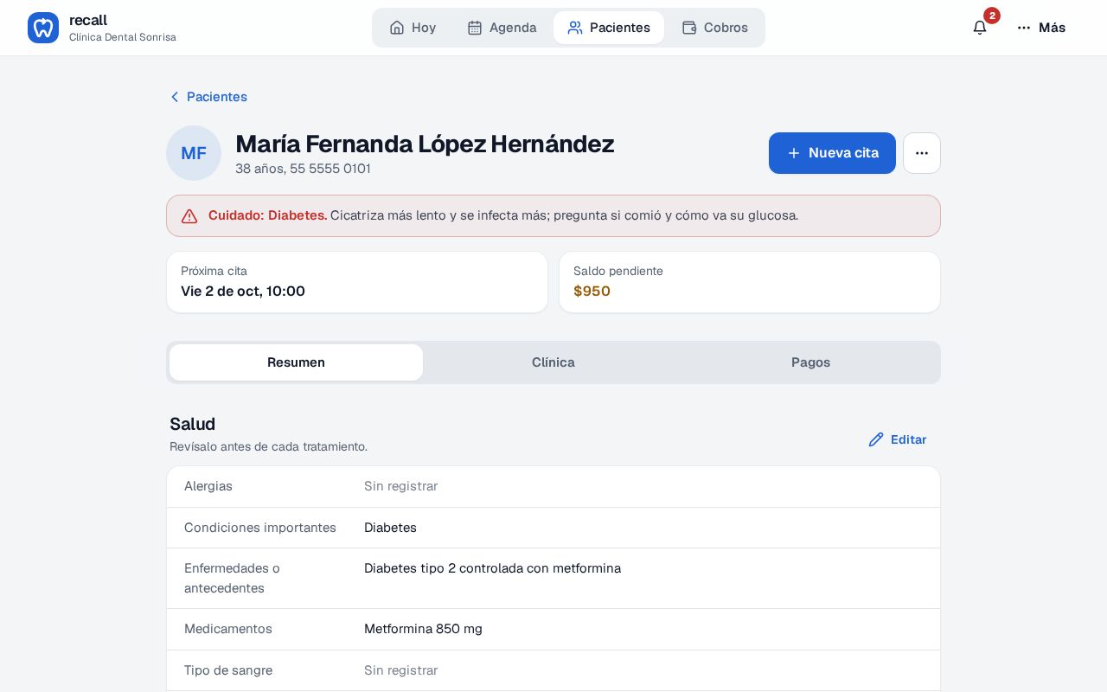Go to the Hoy tab

tap(413, 28)
